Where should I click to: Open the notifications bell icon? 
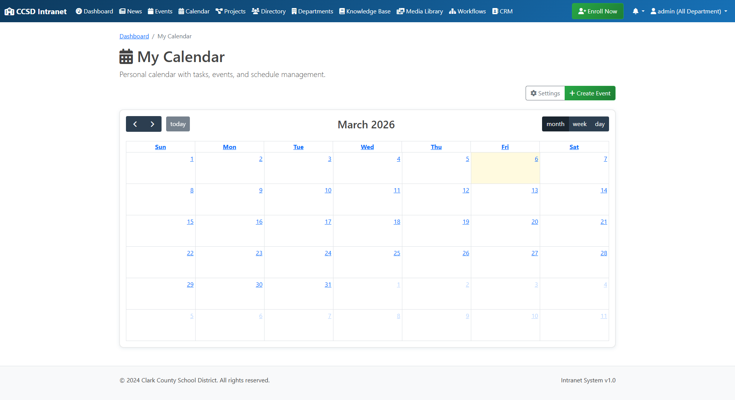pos(635,11)
